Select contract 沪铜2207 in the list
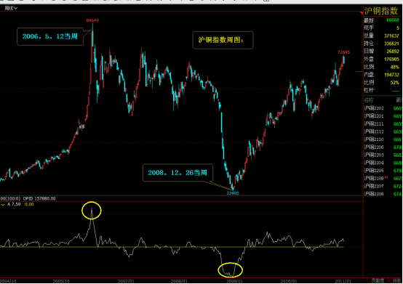The image size is (403, 284). click(374, 186)
